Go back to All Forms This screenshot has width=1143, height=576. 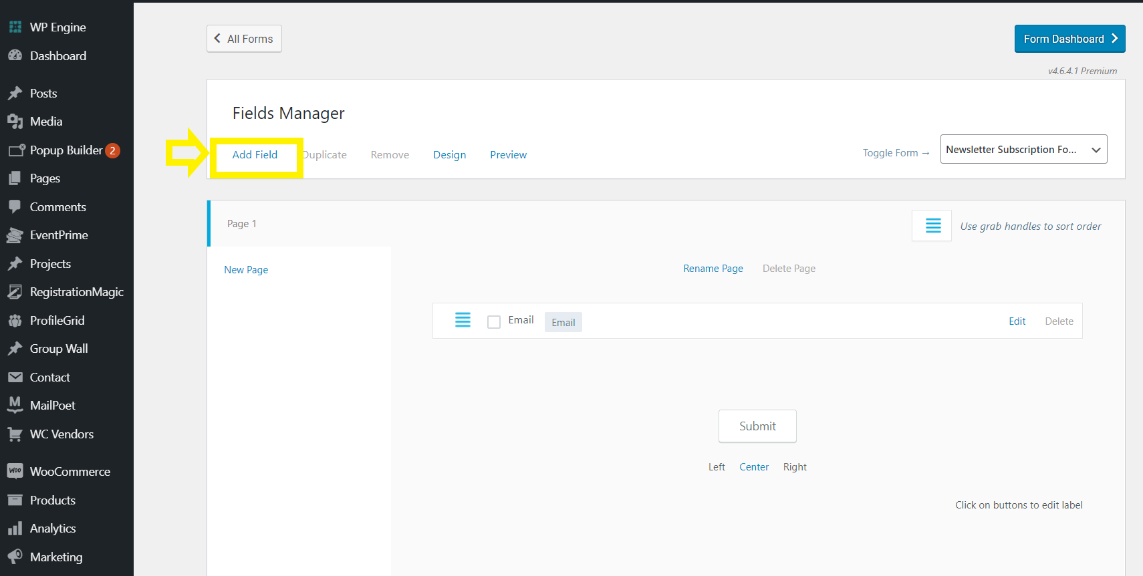[x=244, y=39]
